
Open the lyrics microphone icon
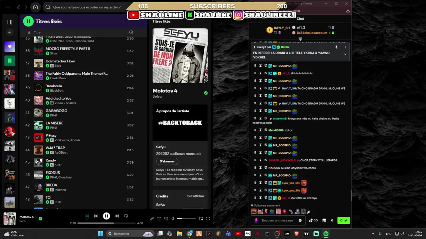click(152, 219)
